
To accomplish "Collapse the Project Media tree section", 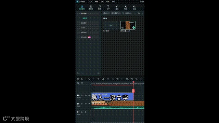I will [79, 14].
